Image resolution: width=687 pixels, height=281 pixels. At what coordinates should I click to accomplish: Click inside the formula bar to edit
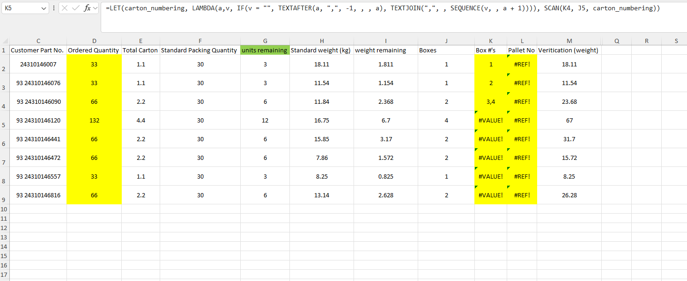coord(328,8)
